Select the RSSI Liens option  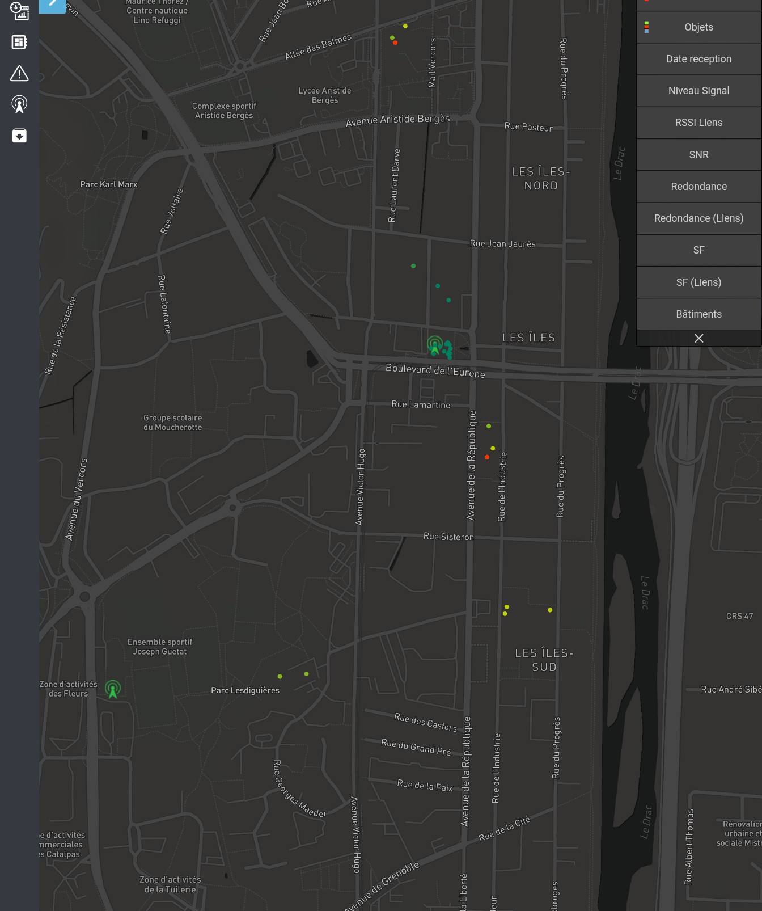coord(698,123)
